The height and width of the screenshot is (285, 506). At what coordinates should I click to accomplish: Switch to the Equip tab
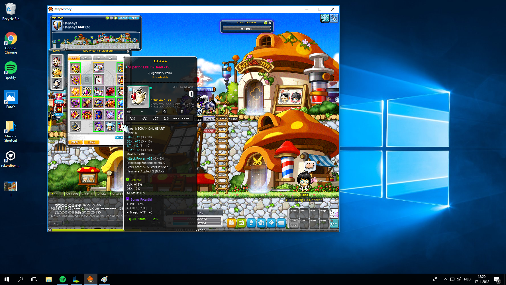point(74,58)
